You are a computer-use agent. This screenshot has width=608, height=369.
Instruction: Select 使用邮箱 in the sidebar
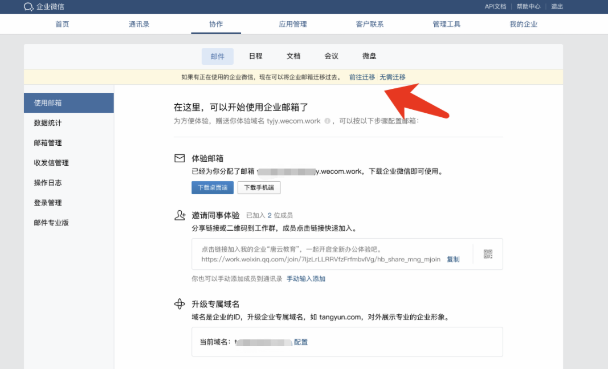click(x=68, y=102)
